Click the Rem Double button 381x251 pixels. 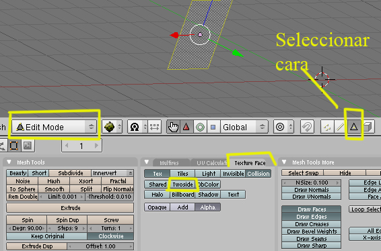click(x=22, y=197)
